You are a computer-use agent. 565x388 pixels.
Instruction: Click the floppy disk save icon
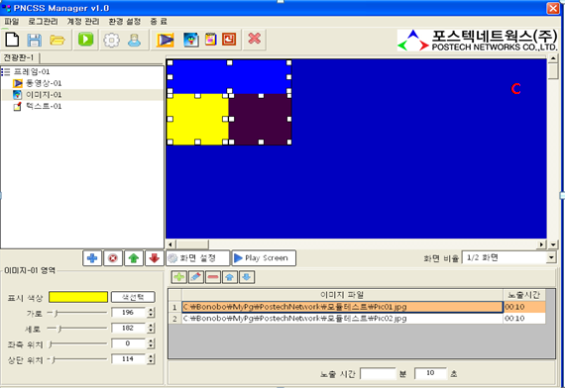tap(35, 40)
